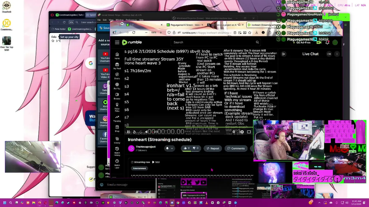
Task: Dislike the Ironheart video
Action: 195,148
